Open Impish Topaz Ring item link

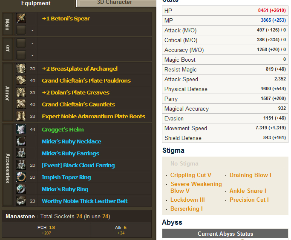tap(66, 177)
